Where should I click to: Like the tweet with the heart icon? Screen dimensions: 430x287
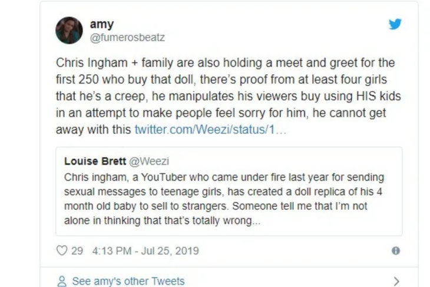[62, 250]
